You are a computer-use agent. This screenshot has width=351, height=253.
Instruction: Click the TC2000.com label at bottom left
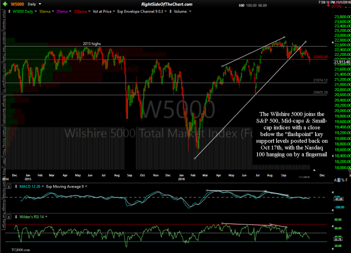pyautogui.click(x=21, y=250)
